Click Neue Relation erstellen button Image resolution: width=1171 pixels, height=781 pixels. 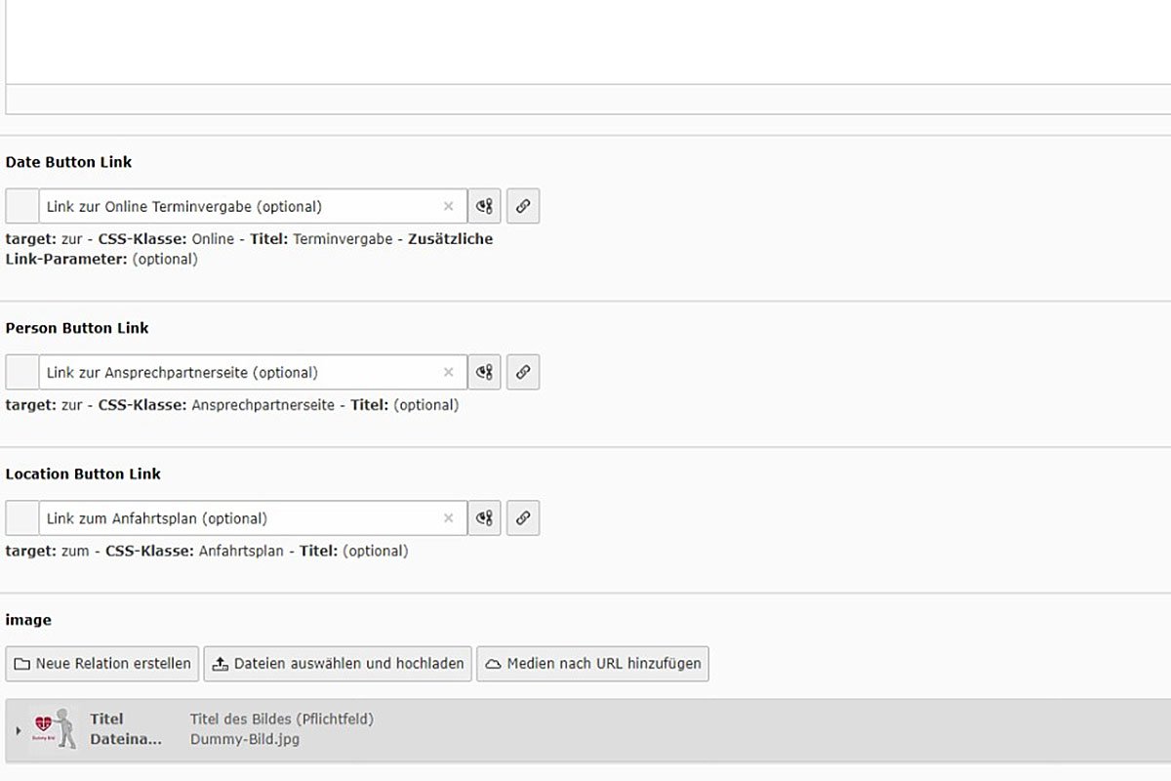pos(102,664)
